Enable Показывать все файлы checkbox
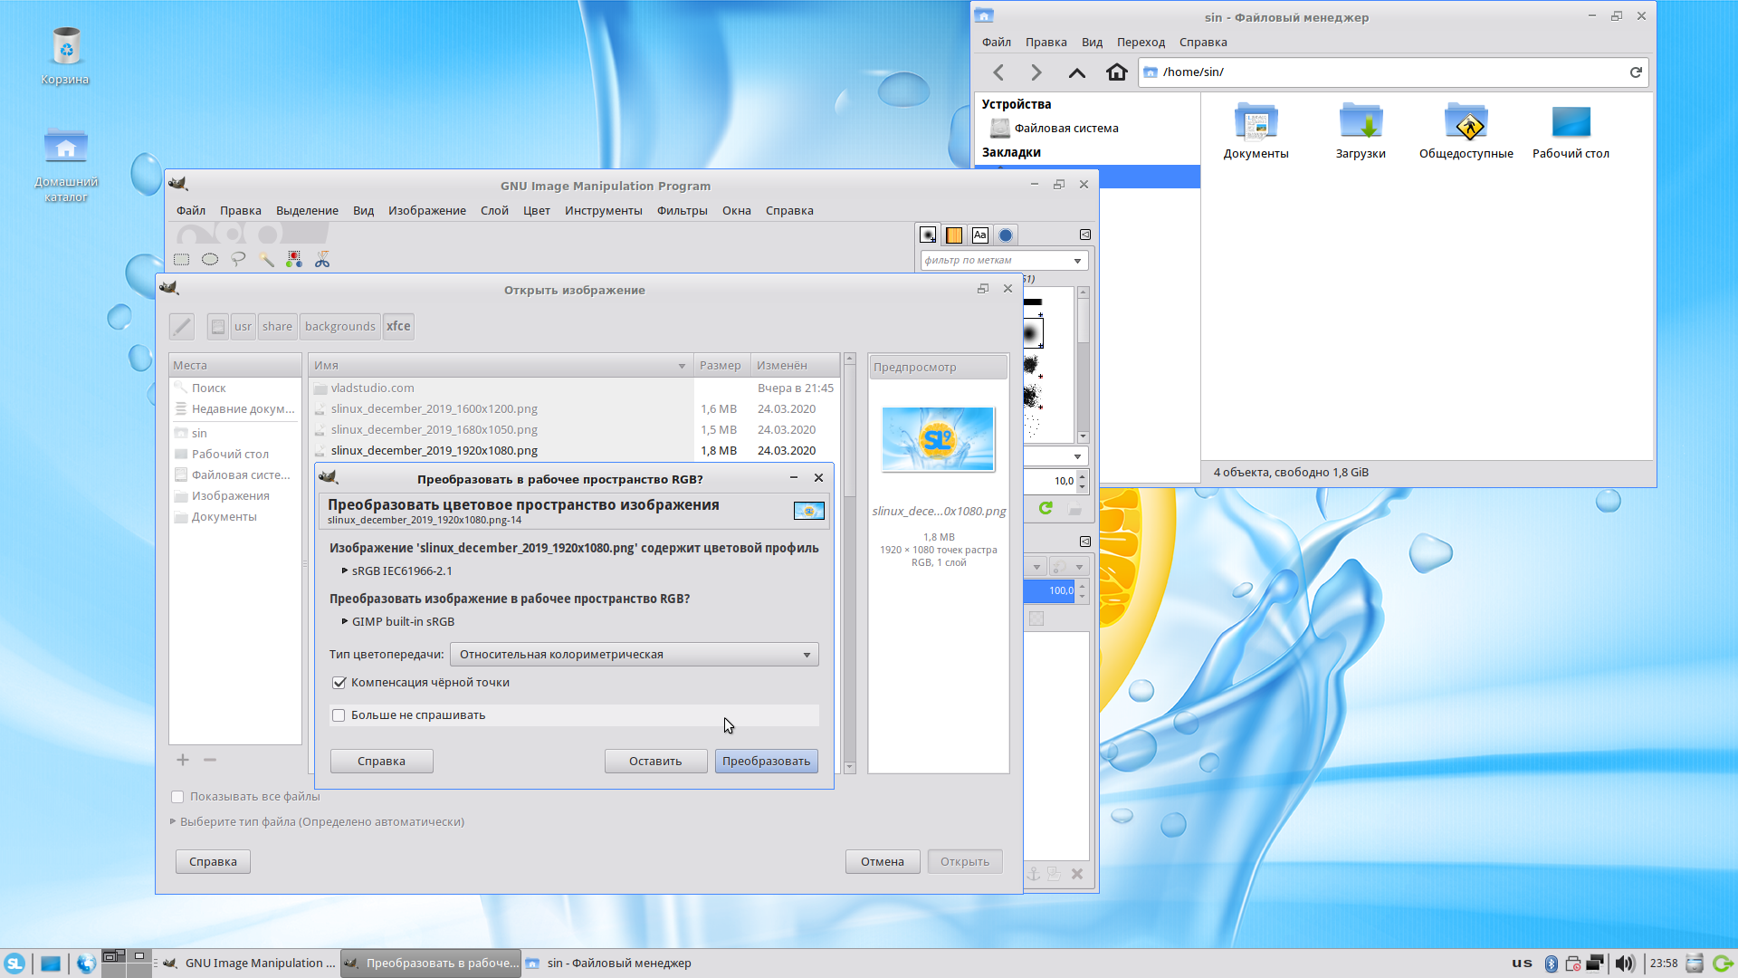The height and width of the screenshot is (978, 1738). (x=178, y=797)
